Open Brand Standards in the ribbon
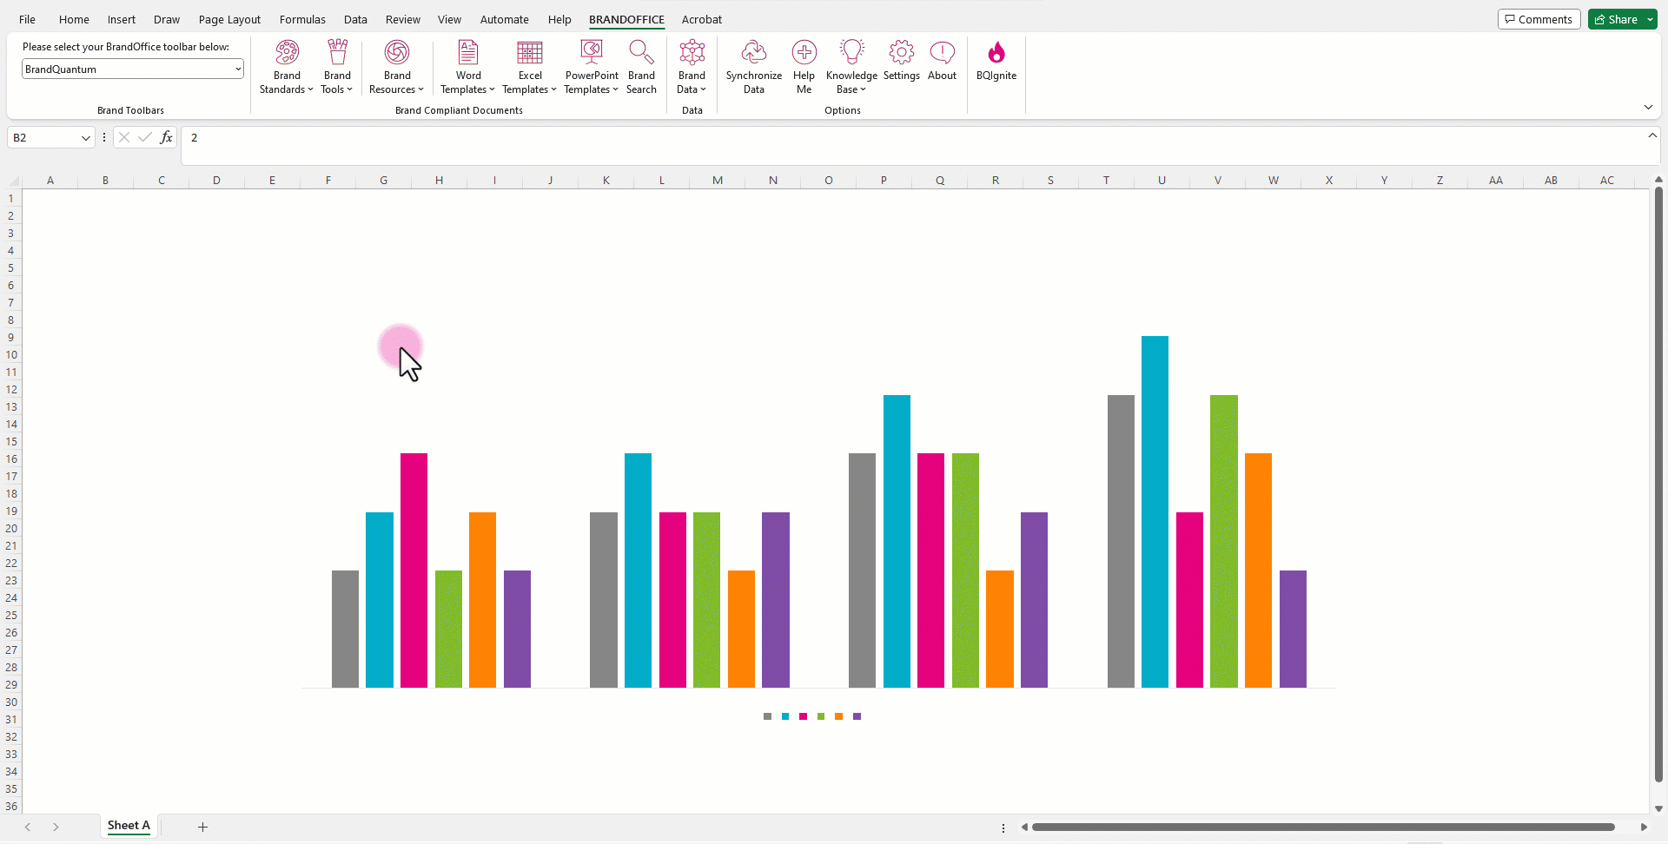Image resolution: width=1668 pixels, height=844 pixels. pyautogui.click(x=286, y=67)
